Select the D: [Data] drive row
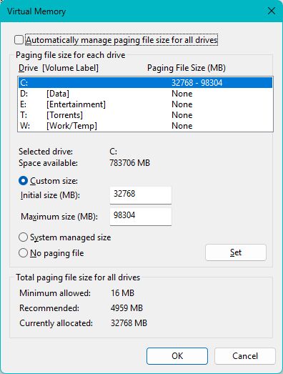283x374 pixels. tap(145, 94)
